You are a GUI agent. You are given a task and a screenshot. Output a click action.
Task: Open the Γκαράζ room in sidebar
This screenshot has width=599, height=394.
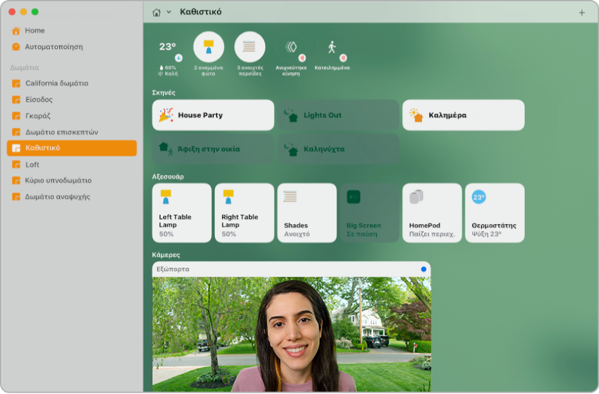38,116
